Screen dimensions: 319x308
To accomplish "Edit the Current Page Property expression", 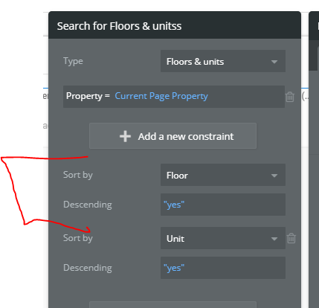I will click(x=161, y=96).
